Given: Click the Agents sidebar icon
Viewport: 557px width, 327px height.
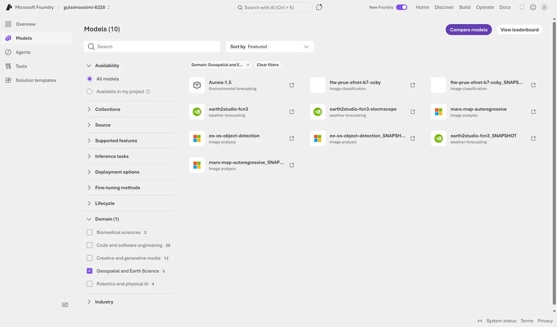Looking at the screenshot, I should point(8,52).
